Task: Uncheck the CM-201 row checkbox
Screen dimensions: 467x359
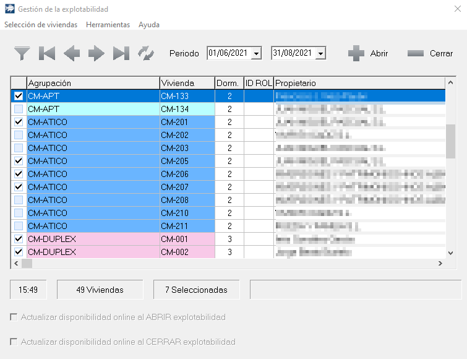Action: click(19, 122)
